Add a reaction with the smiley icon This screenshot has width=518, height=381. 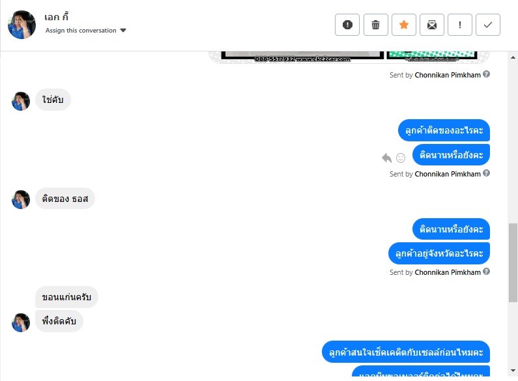point(401,158)
